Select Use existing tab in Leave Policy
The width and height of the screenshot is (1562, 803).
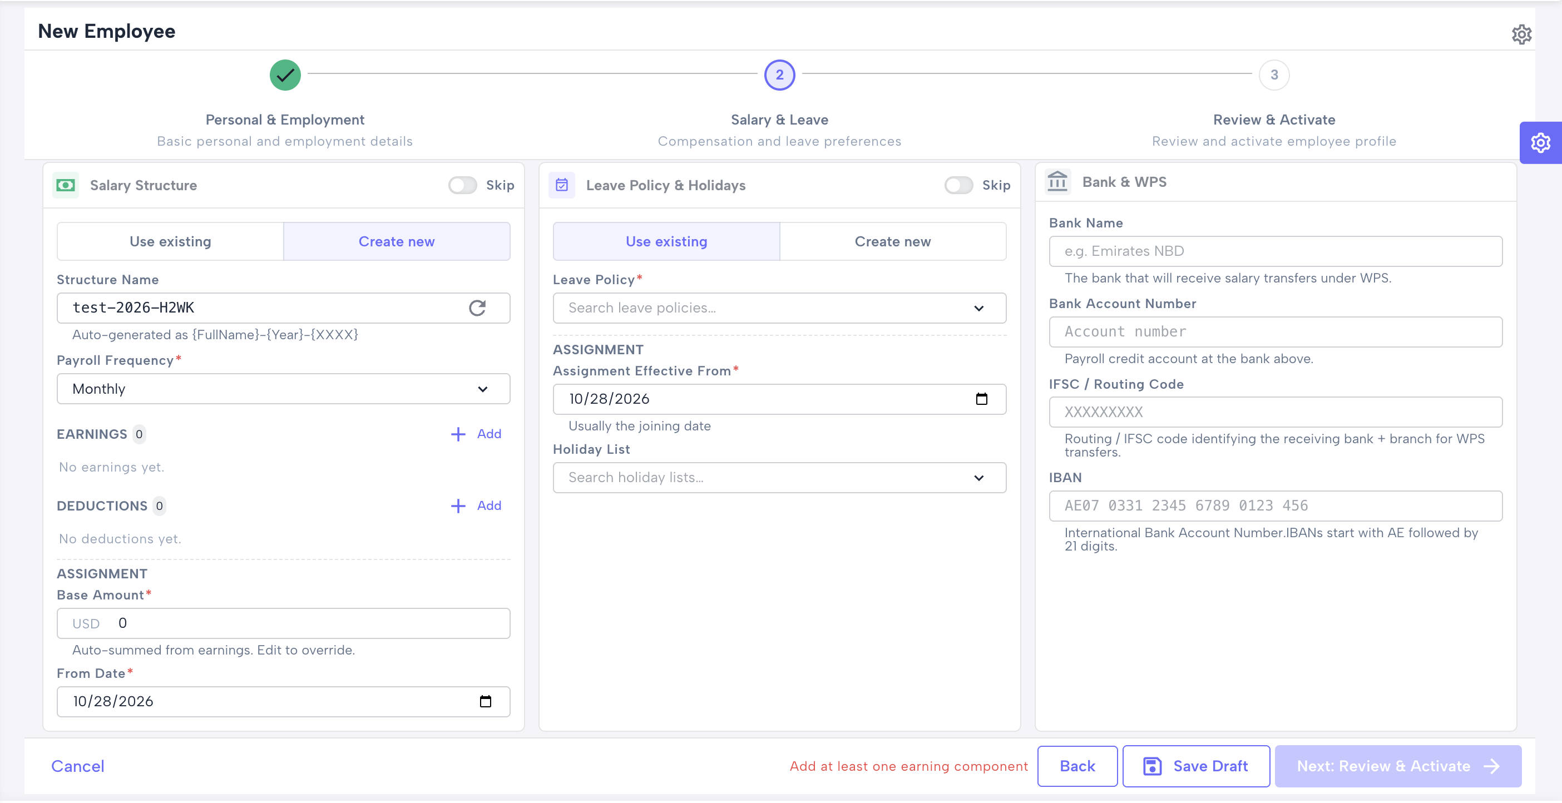pos(666,242)
